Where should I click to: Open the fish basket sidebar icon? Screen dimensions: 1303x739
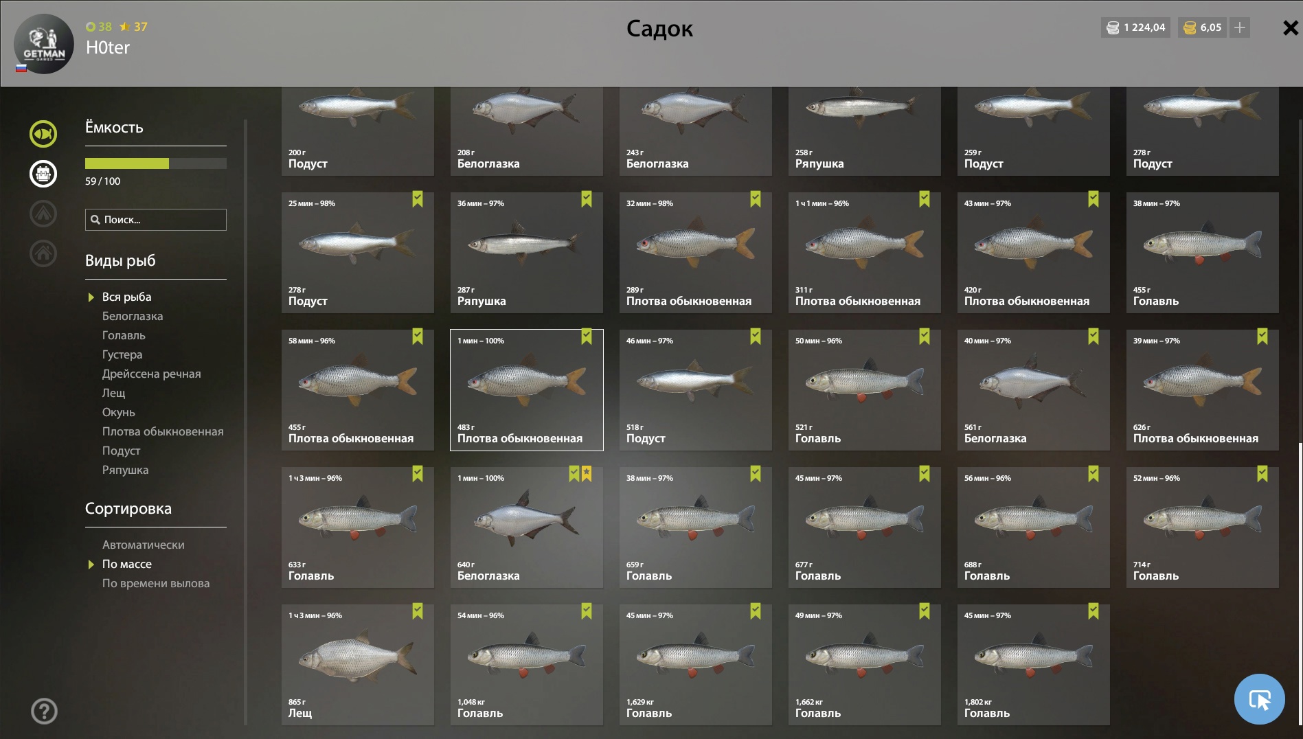click(43, 173)
